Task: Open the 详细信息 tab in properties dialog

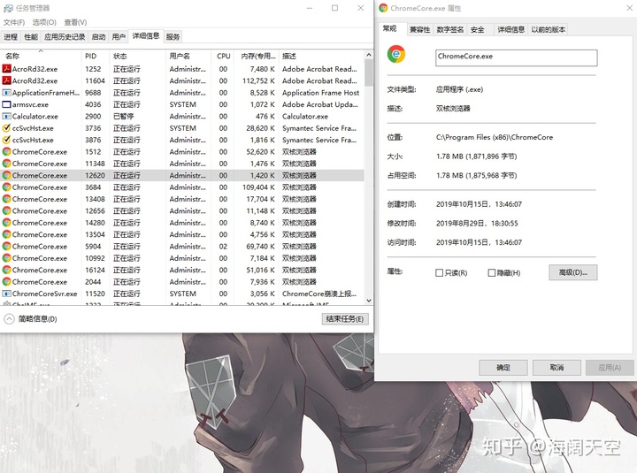Action: click(511, 30)
